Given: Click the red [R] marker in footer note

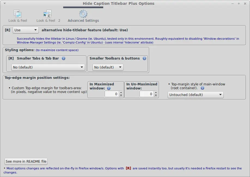Looking at the screenshot, I should click(x=128, y=168).
